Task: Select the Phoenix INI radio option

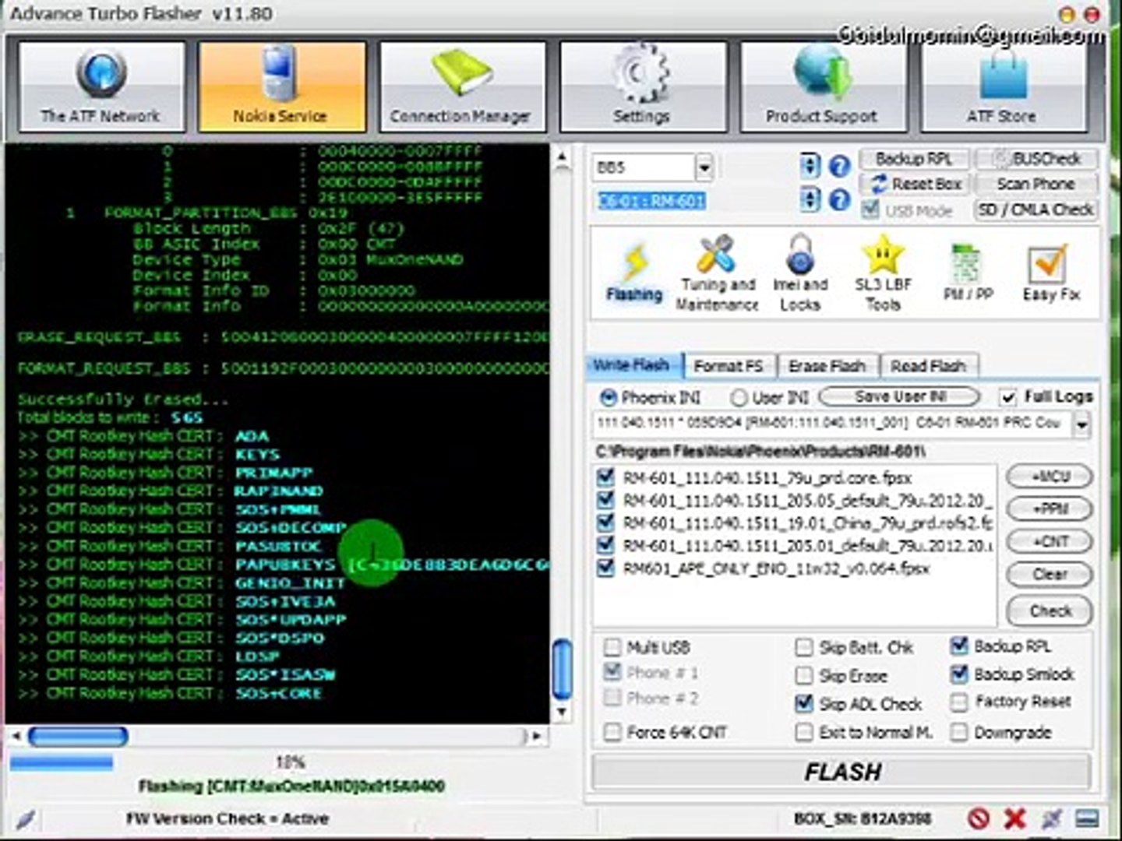Action: click(608, 398)
